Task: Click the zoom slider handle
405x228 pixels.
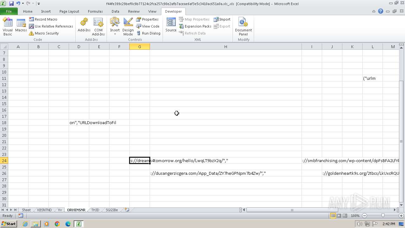Action: [383, 216]
